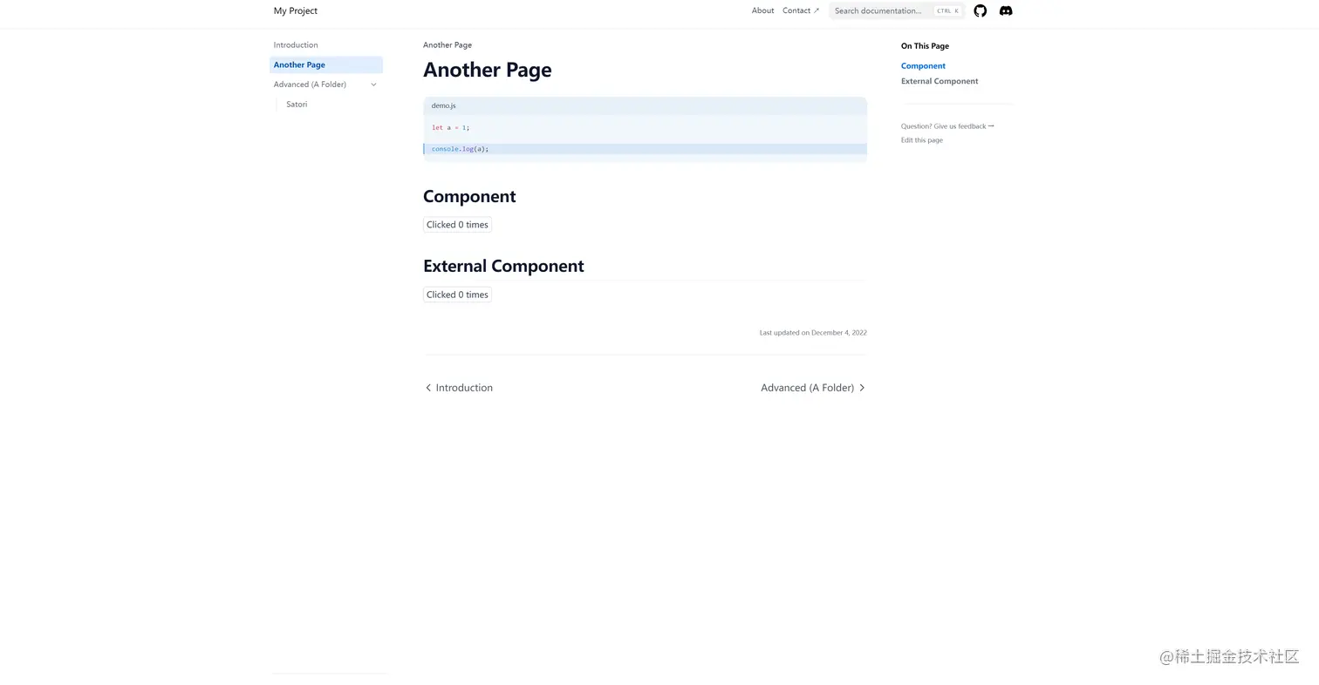
Task: Click the highlighted console.log(a); line
Action: 645,149
